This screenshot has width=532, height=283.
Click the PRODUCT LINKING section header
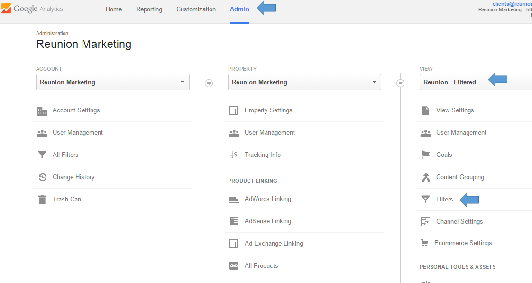[253, 181]
